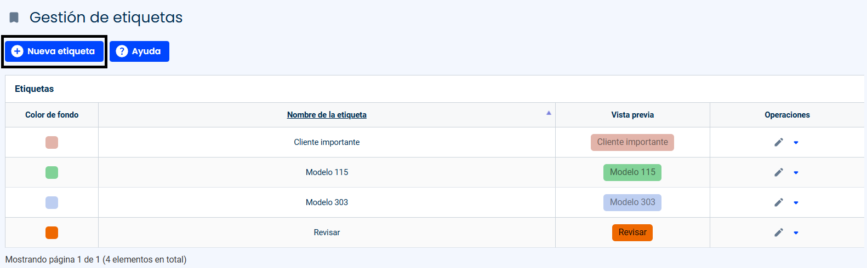
Task: Open operations dropdown for Cliente importante
Action: point(796,143)
